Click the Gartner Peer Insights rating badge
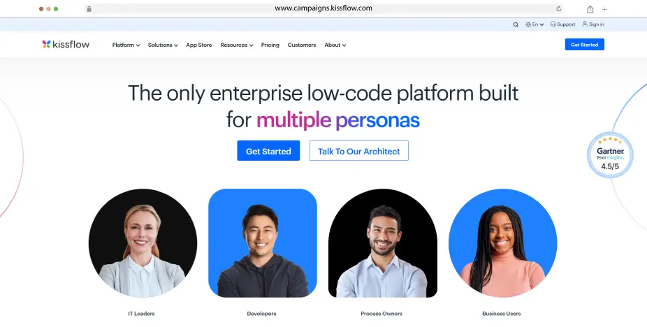The image size is (647, 327). click(x=610, y=155)
